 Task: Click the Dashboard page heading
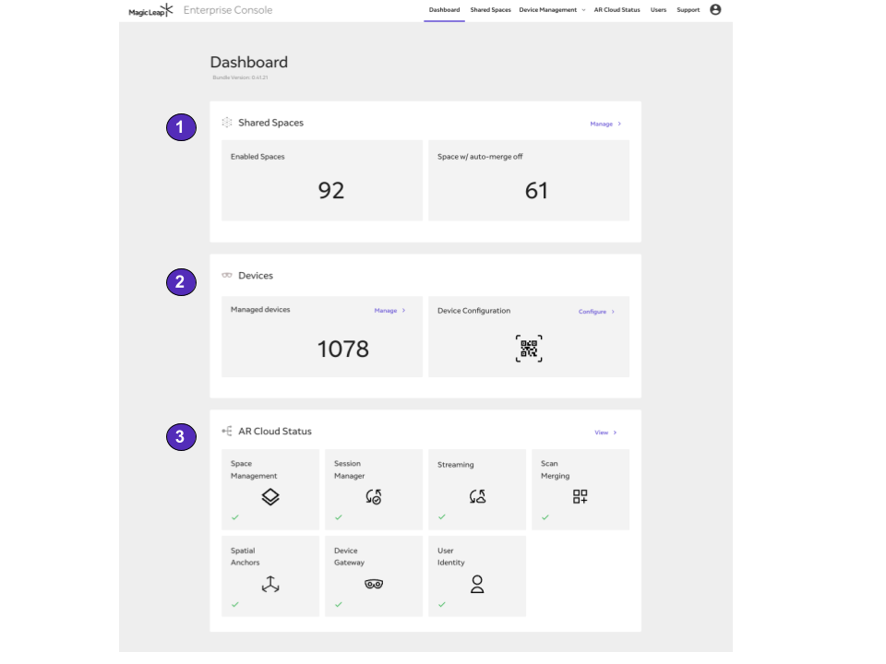(248, 62)
